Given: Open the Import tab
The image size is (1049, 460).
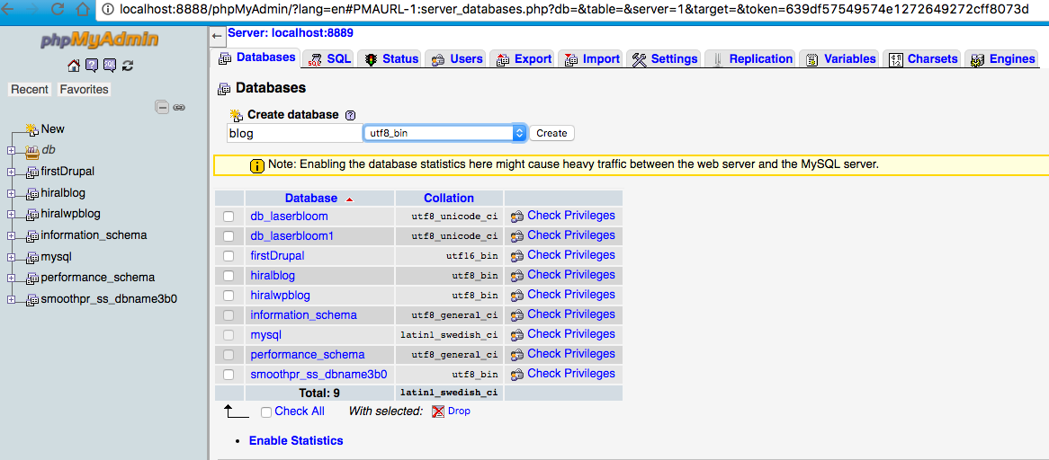Looking at the screenshot, I should (591, 58).
